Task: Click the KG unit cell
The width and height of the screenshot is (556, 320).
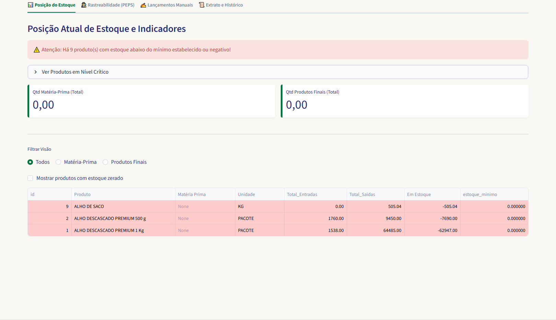Action: coord(260,207)
